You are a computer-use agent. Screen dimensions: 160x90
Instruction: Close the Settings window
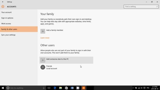[157, 2]
